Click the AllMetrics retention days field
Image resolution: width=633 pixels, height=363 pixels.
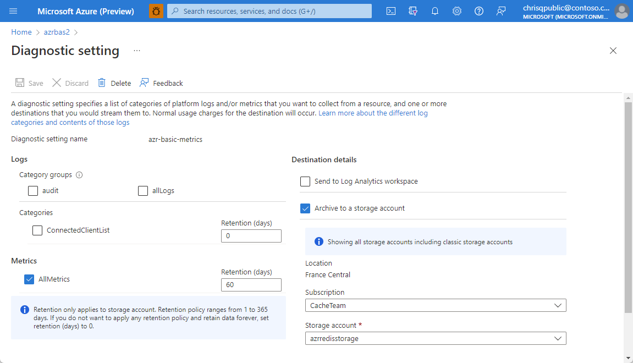251,285
